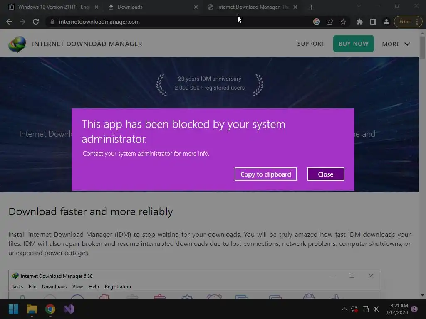
Task: Click the lock icon in address bar
Action: [52, 22]
